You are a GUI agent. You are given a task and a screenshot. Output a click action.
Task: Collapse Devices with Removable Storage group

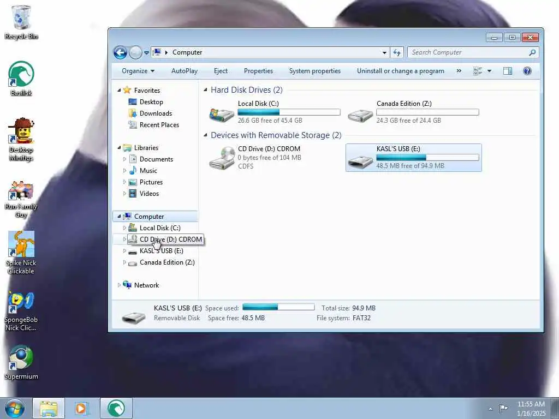[x=205, y=135]
